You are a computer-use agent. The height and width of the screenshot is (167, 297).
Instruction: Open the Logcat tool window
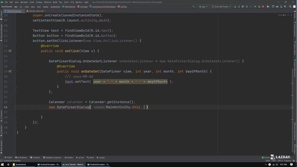tap(101, 158)
